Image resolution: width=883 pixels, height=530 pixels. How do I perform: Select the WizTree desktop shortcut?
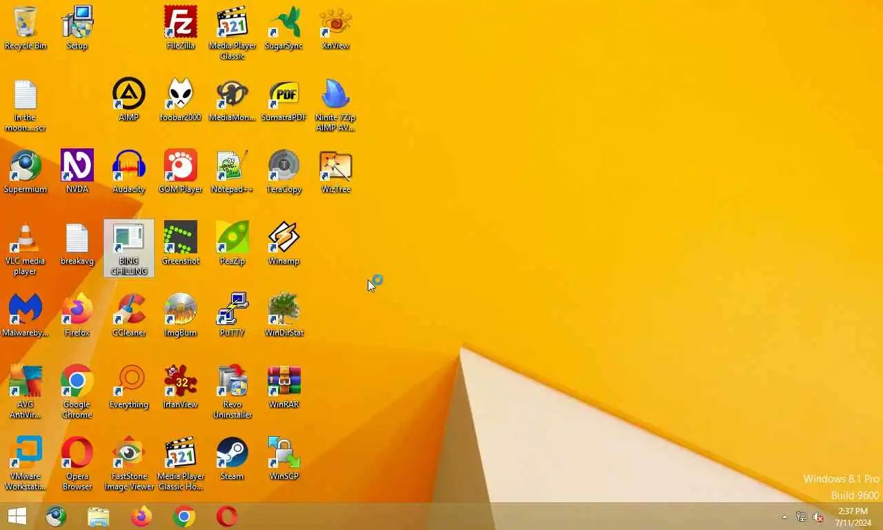click(336, 172)
